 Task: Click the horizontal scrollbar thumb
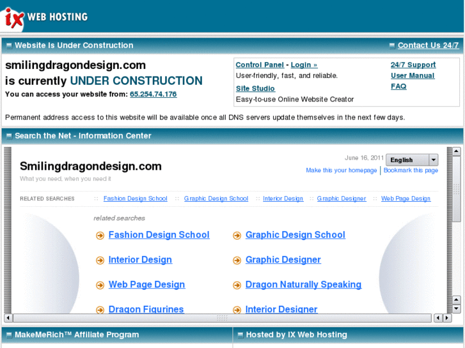tap(222, 318)
